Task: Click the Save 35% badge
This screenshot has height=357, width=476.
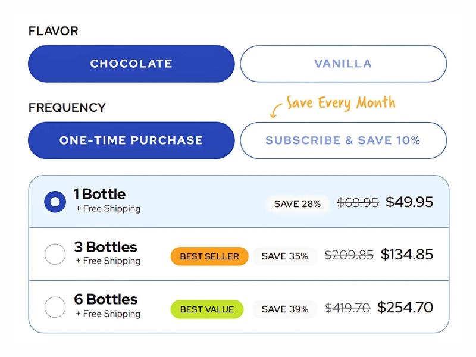Action: click(x=284, y=256)
